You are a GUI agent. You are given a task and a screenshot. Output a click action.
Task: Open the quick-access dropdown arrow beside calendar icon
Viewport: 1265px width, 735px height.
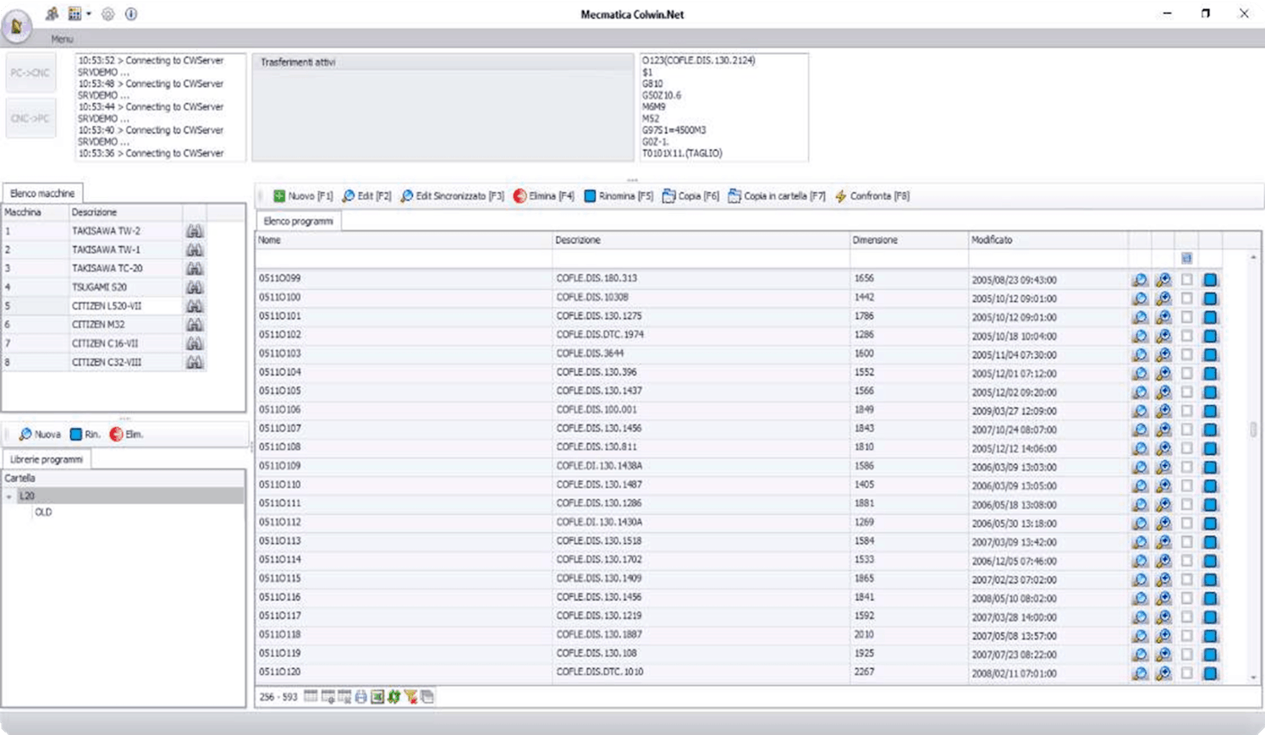point(89,14)
